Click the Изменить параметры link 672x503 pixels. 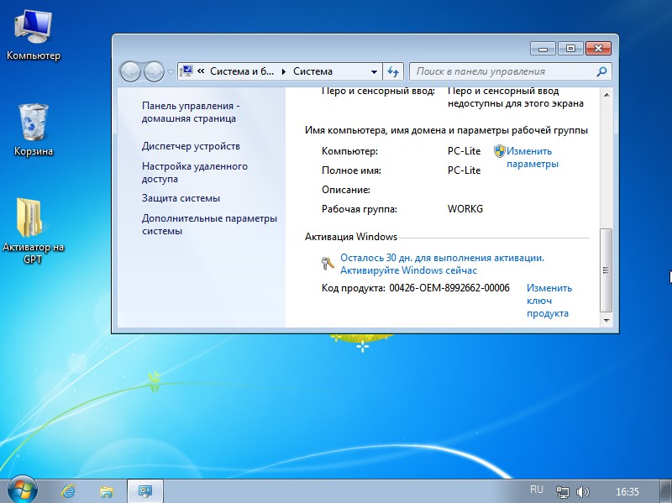533,157
